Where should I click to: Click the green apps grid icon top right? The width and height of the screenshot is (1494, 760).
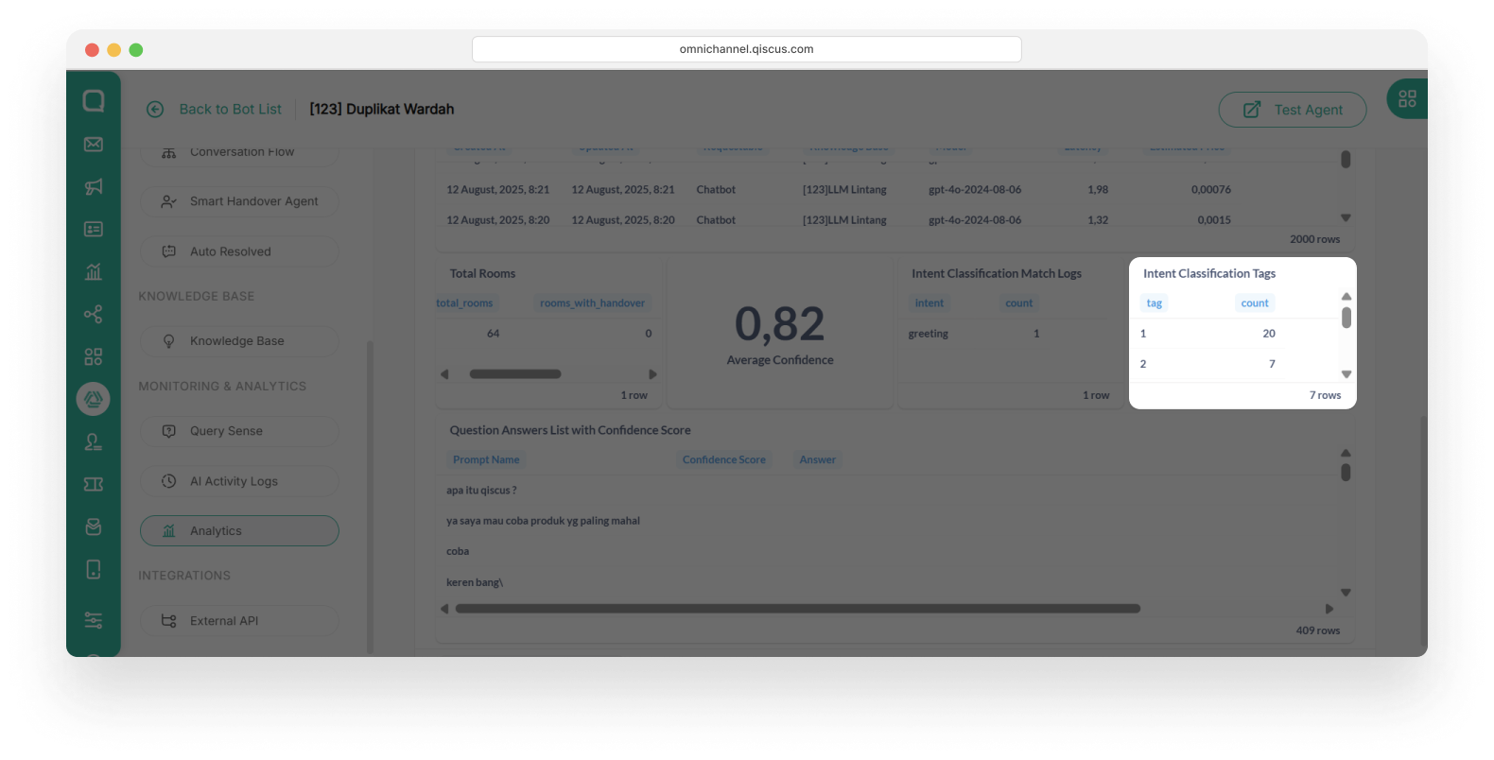click(x=1407, y=99)
